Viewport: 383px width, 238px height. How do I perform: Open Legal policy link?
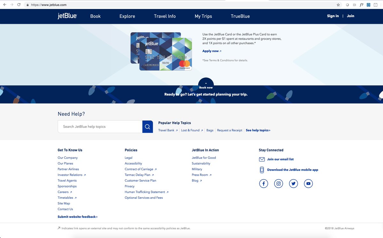(x=129, y=158)
